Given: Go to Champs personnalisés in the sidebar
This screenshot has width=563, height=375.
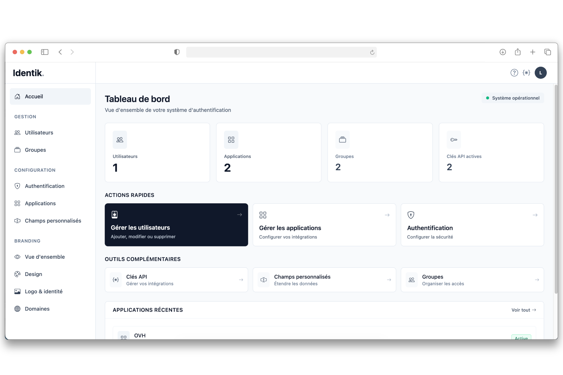Looking at the screenshot, I should point(53,221).
